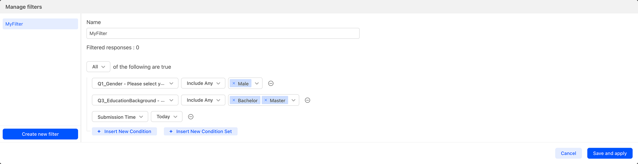
Task: Click Insert New Condition Set
Action: [x=201, y=132]
